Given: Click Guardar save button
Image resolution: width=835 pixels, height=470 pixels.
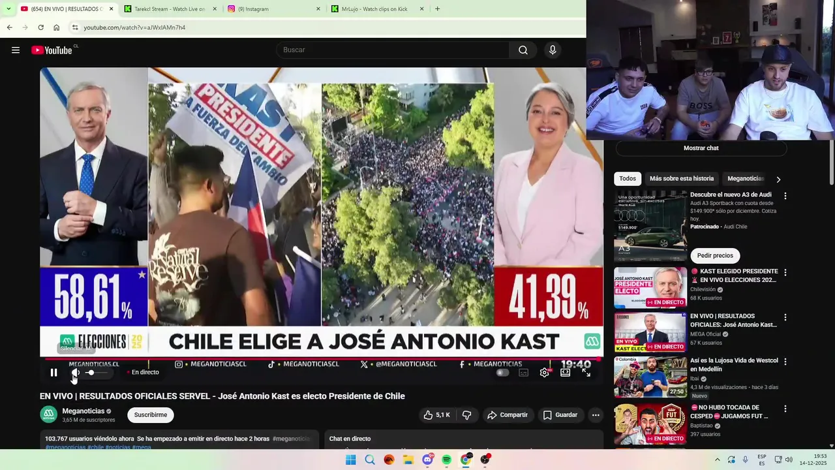Looking at the screenshot, I should point(560,415).
